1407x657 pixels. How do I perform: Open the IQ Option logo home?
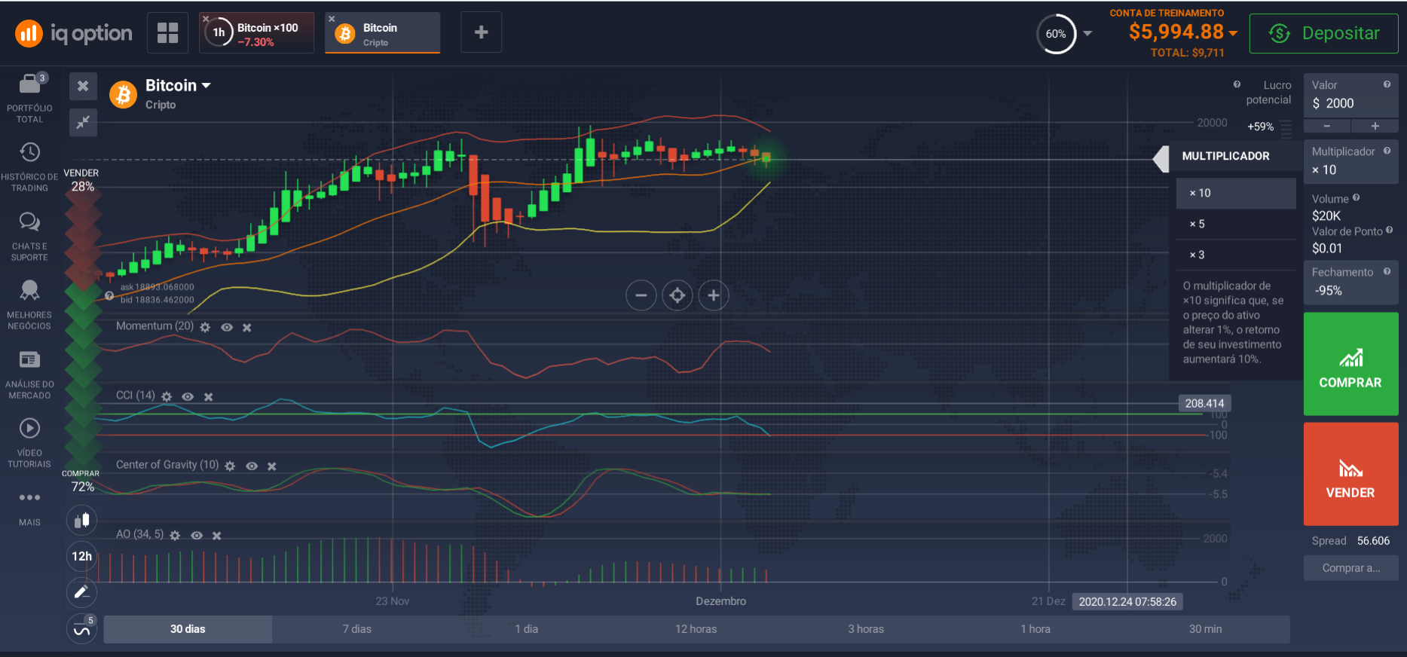[x=74, y=33]
